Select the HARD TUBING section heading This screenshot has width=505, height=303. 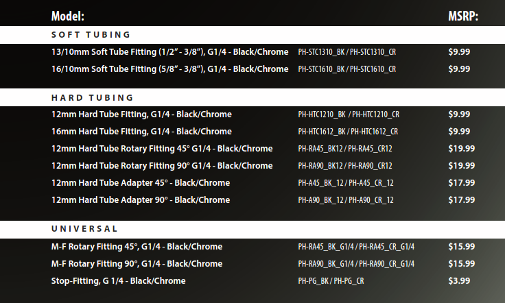92,97
